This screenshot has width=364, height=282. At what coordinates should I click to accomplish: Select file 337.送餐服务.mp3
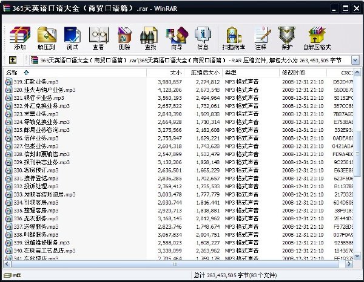click(x=36, y=226)
